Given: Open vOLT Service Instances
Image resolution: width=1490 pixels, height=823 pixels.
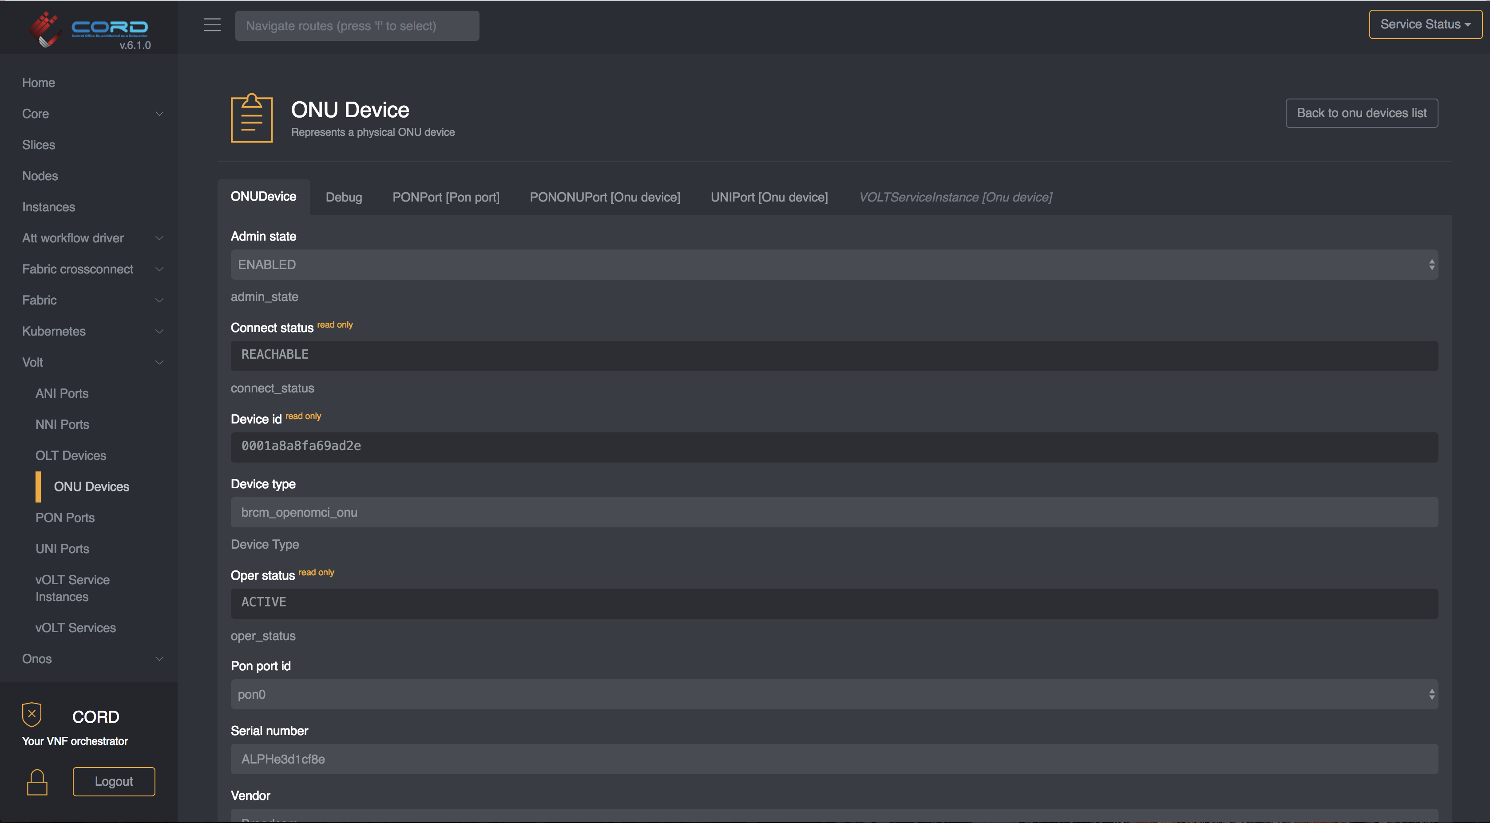Looking at the screenshot, I should pos(72,588).
